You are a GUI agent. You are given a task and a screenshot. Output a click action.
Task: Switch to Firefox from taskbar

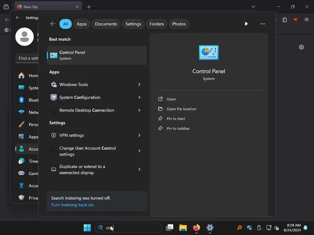pyautogui.click(x=196, y=228)
